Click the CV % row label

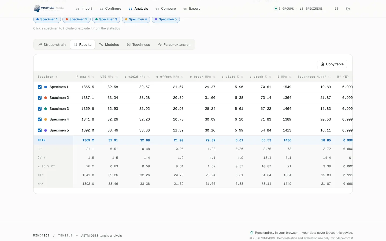pyautogui.click(x=42, y=158)
